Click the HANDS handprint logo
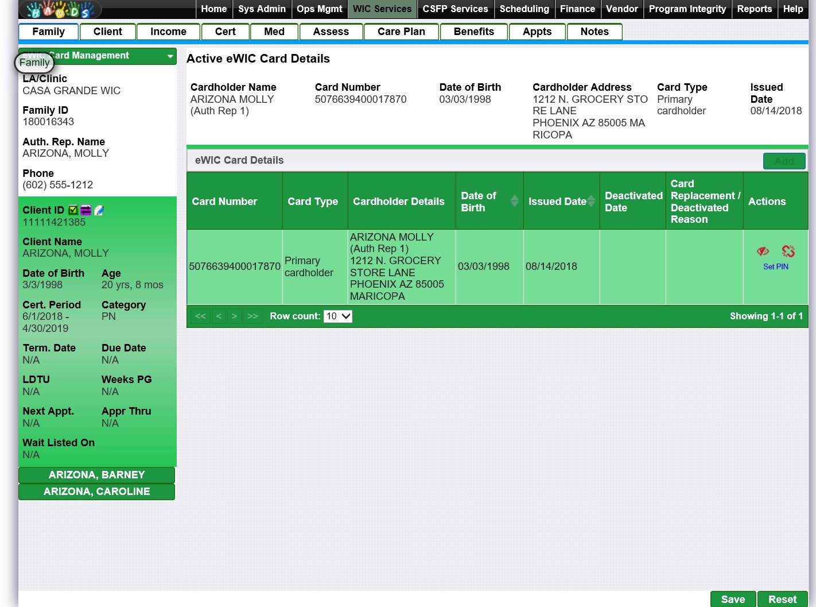The height and width of the screenshot is (607, 816). pyautogui.click(x=60, y=9)
